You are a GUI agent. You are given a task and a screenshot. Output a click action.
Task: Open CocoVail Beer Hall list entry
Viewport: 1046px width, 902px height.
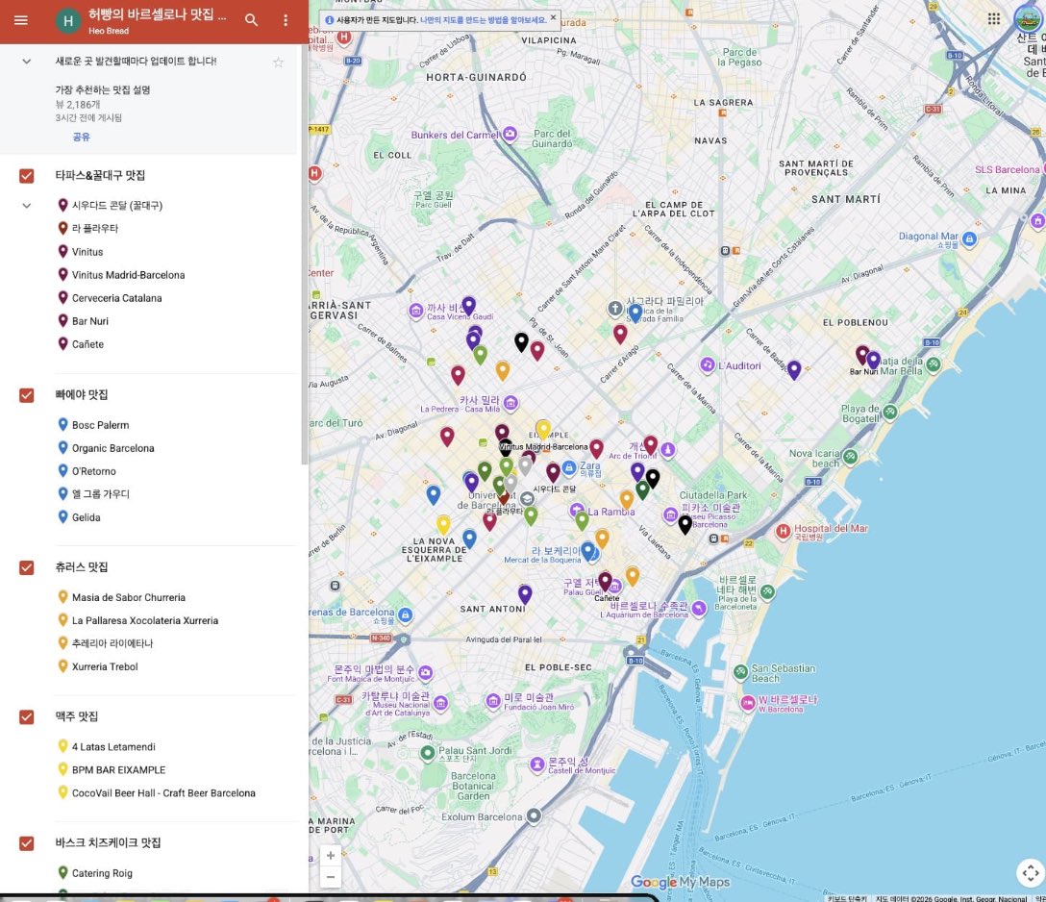tap(163, 793)
